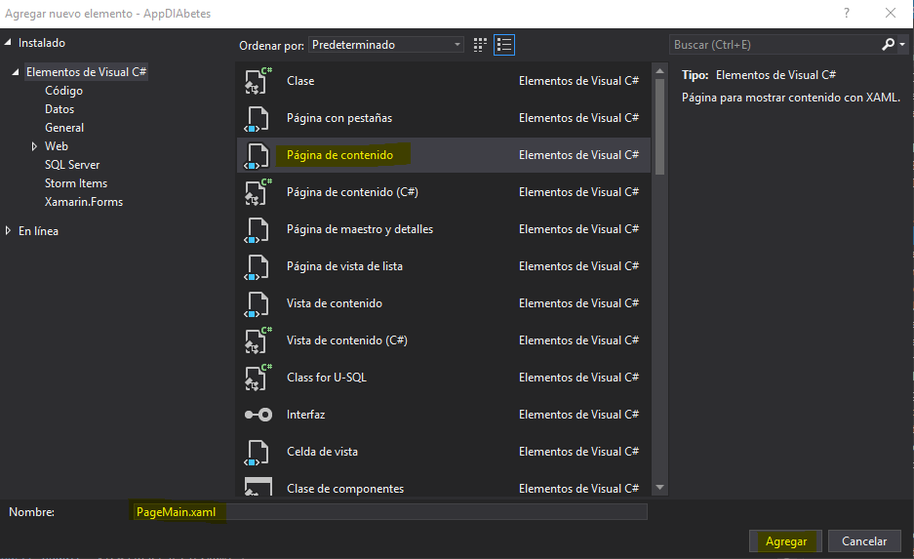Click the Interfaz template icon
Viewport: 914px width, 559px height.
click(258, 415)
